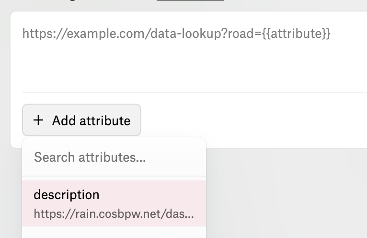Click the {{attribute}} placeholder token

pos(296,34)
